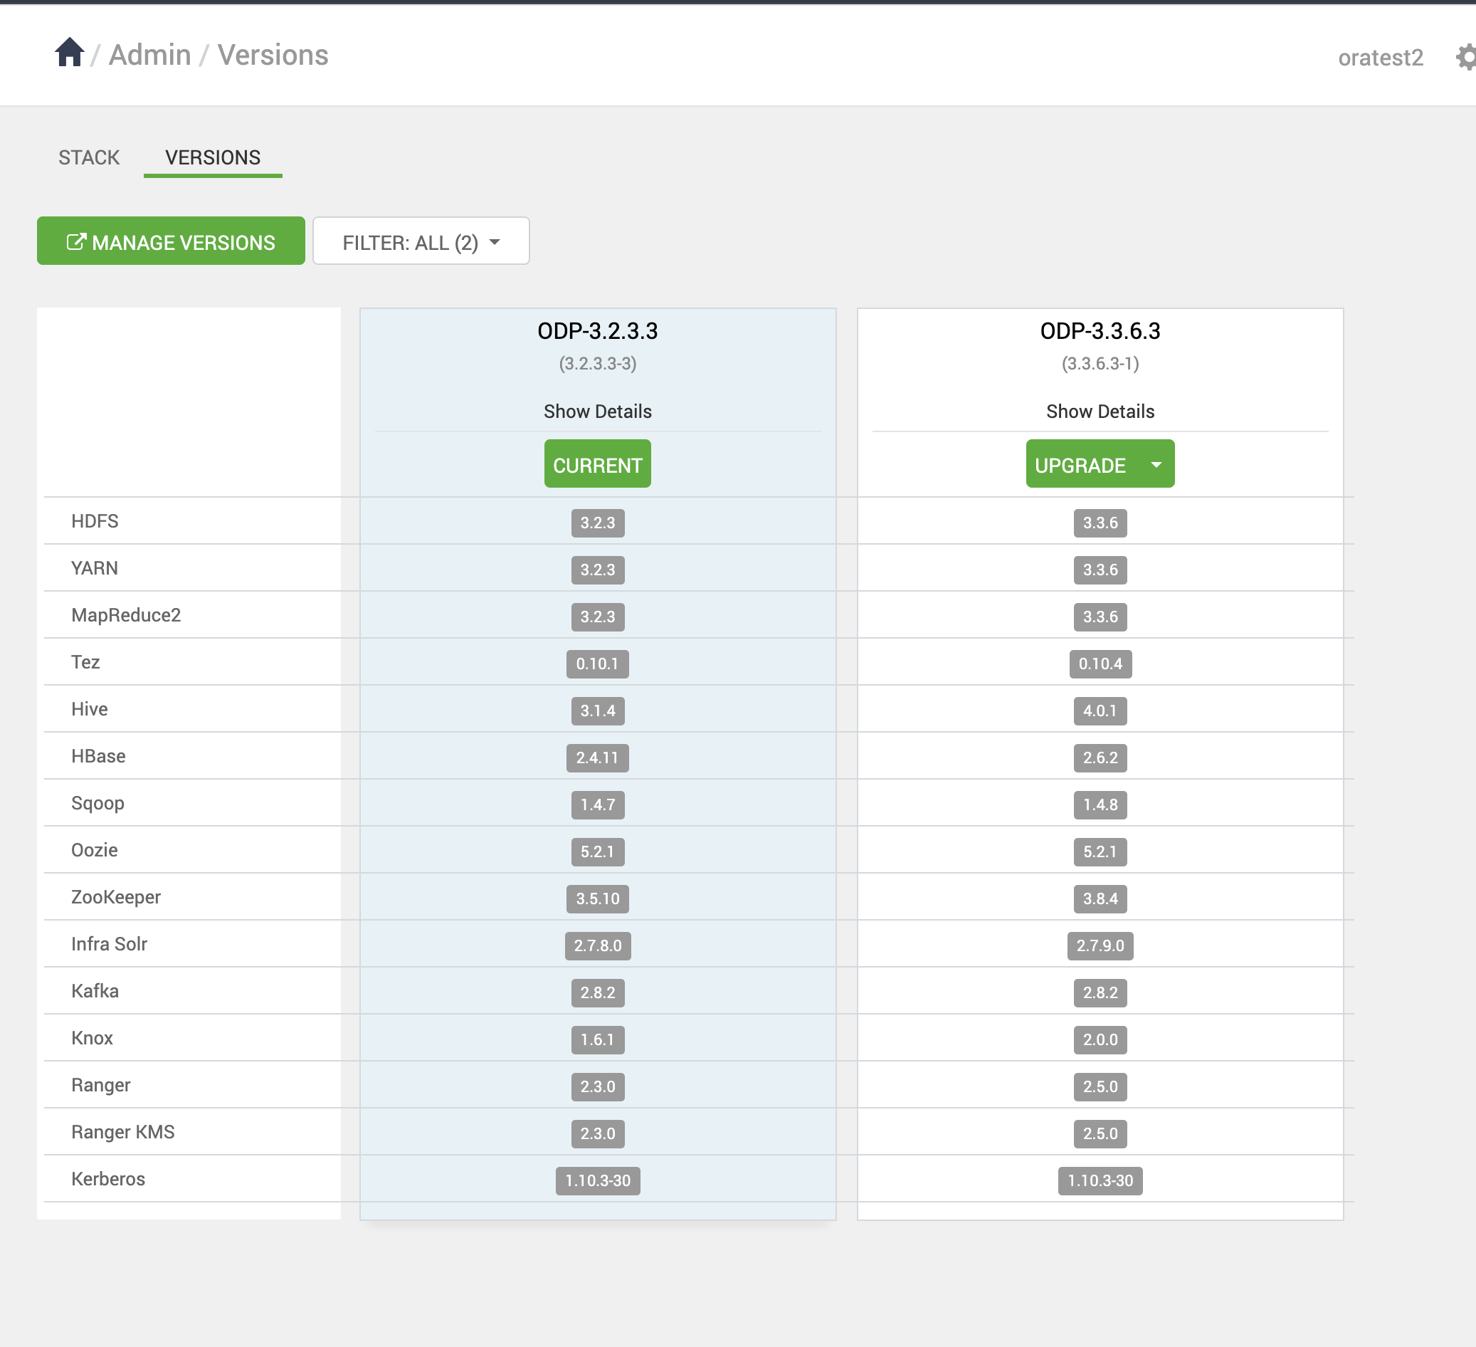Click the Current button for ODP-3.2.3.3
Screen dimensions: 1476x1347
[597, 464]
